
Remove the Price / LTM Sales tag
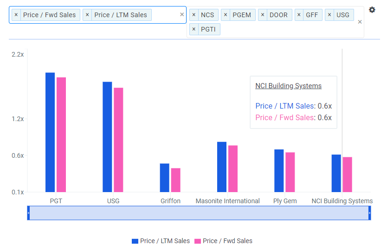(88, 15)
